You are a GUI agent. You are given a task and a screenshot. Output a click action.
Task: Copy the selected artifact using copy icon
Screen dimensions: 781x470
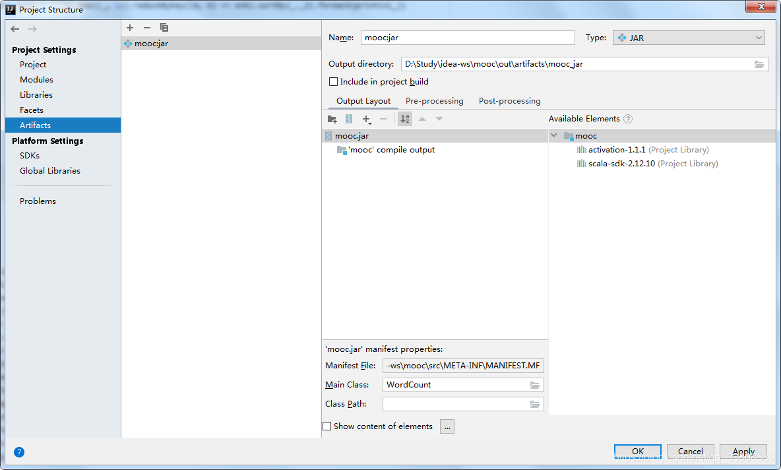164,28
